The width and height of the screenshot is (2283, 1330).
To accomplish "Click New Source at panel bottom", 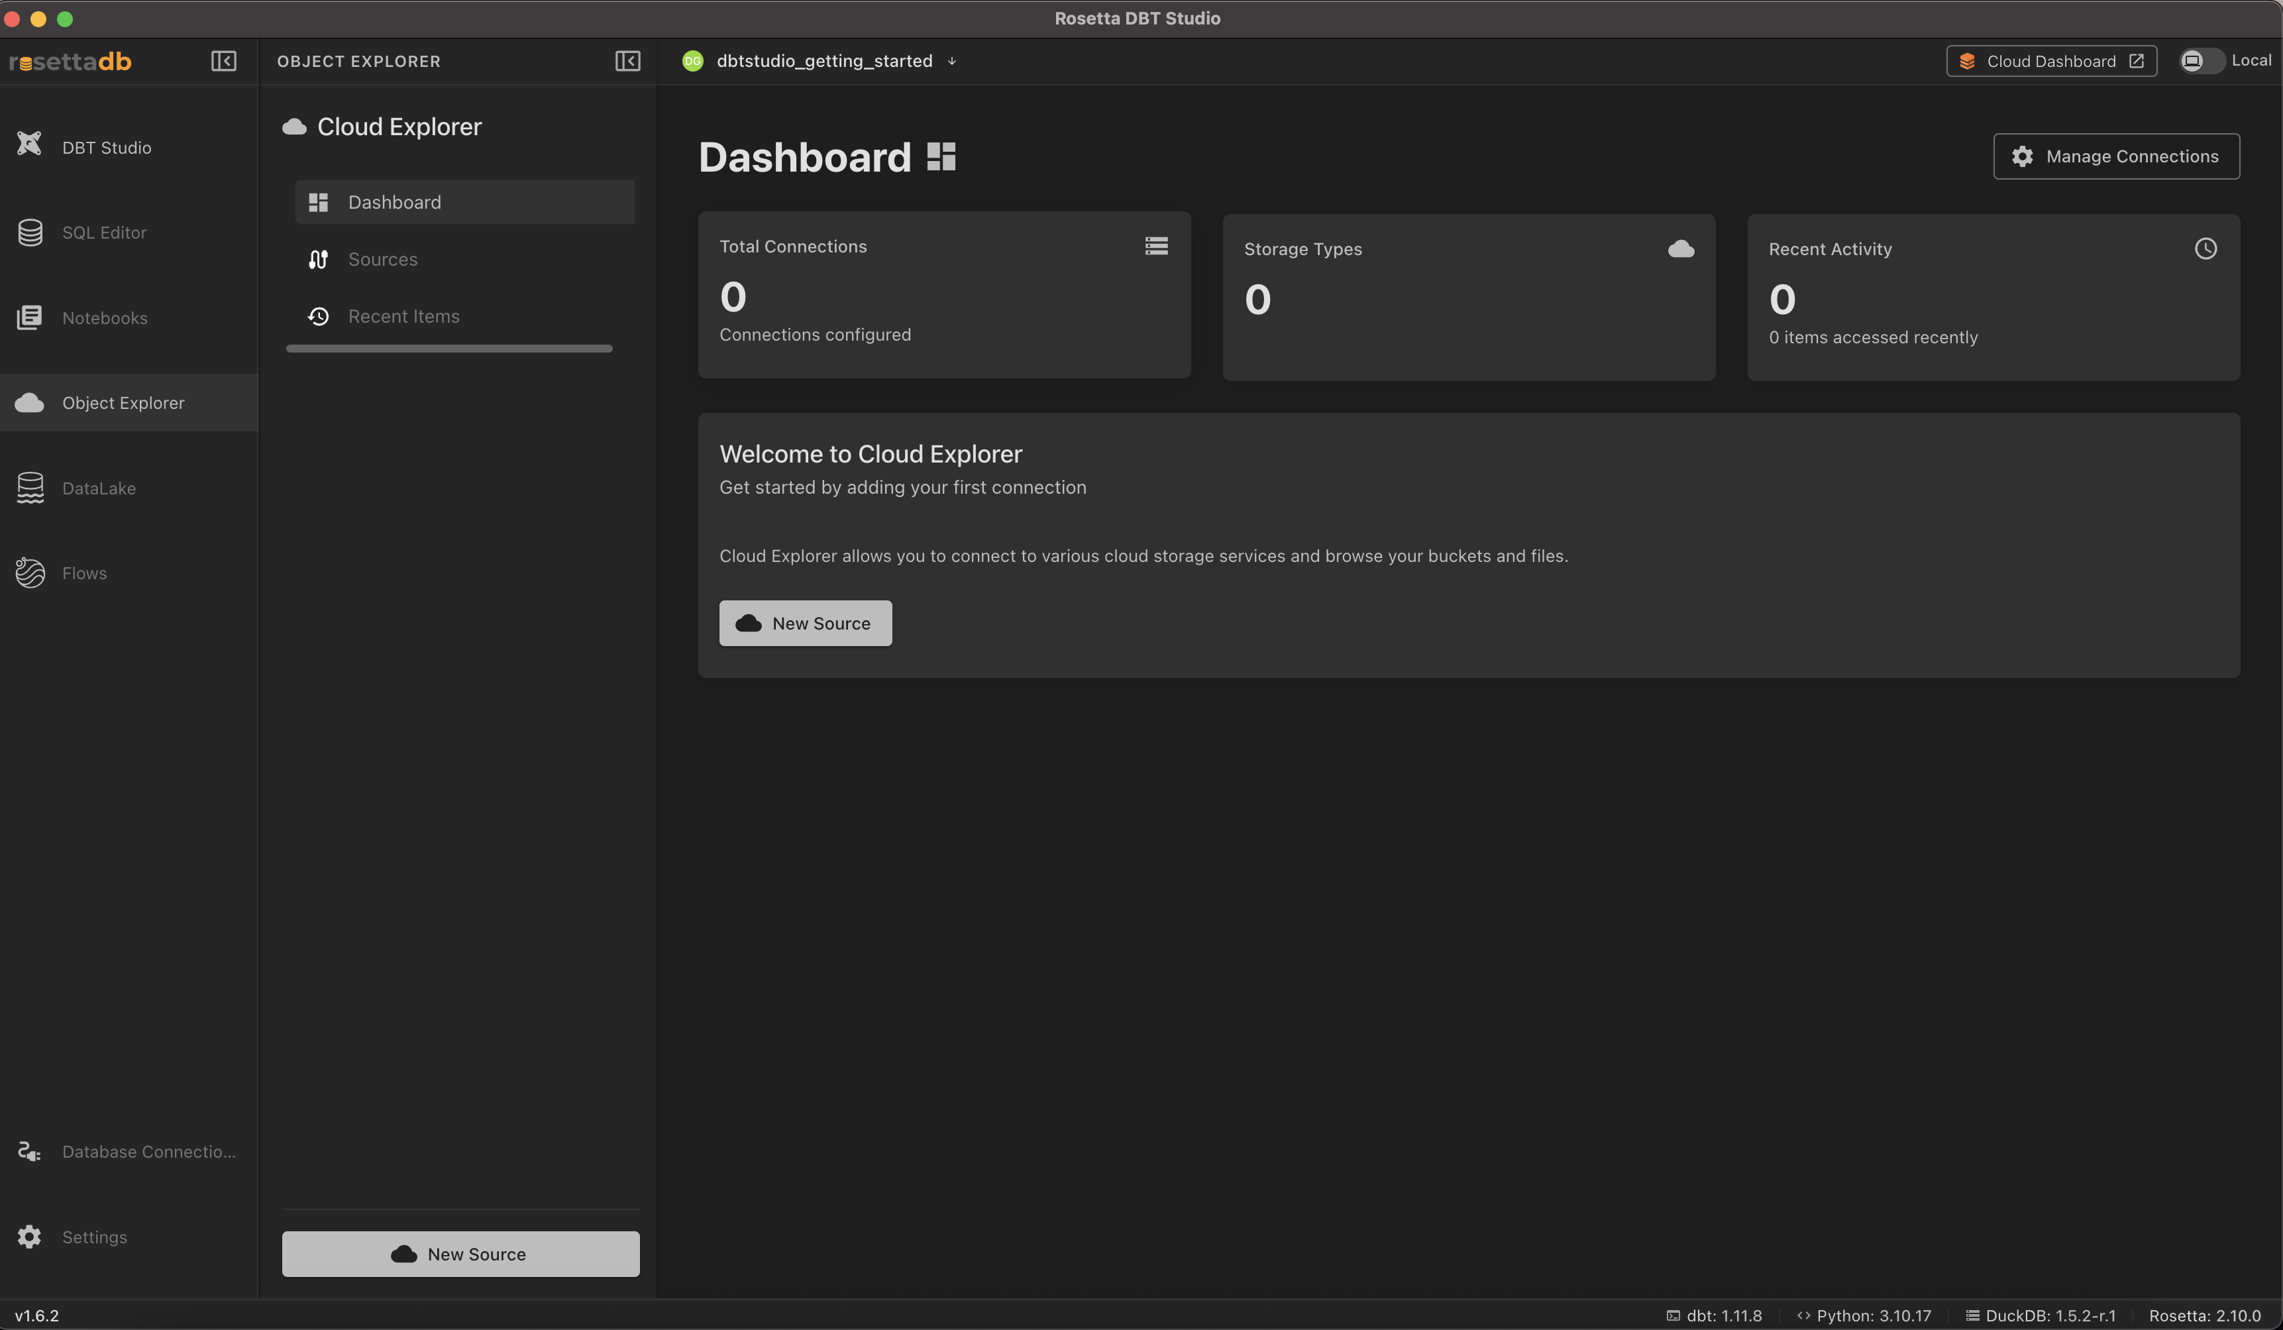I will [460, 1254].
